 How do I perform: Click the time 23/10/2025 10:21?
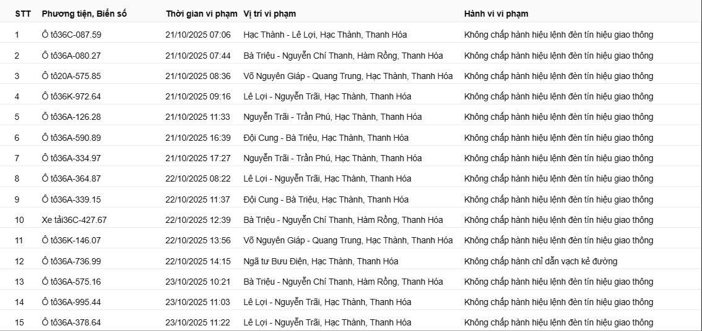point(197,282)
